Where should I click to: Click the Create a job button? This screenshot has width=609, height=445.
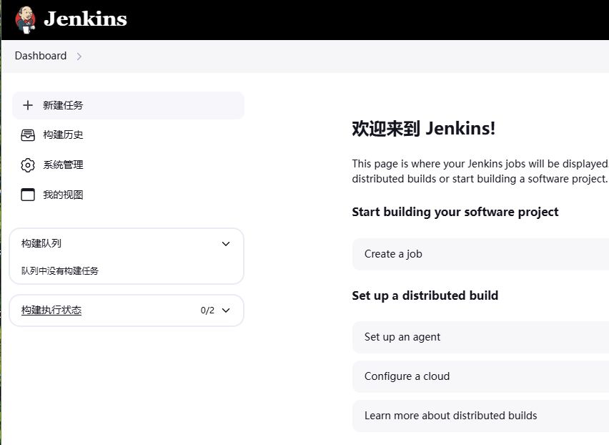pos(479,254)
